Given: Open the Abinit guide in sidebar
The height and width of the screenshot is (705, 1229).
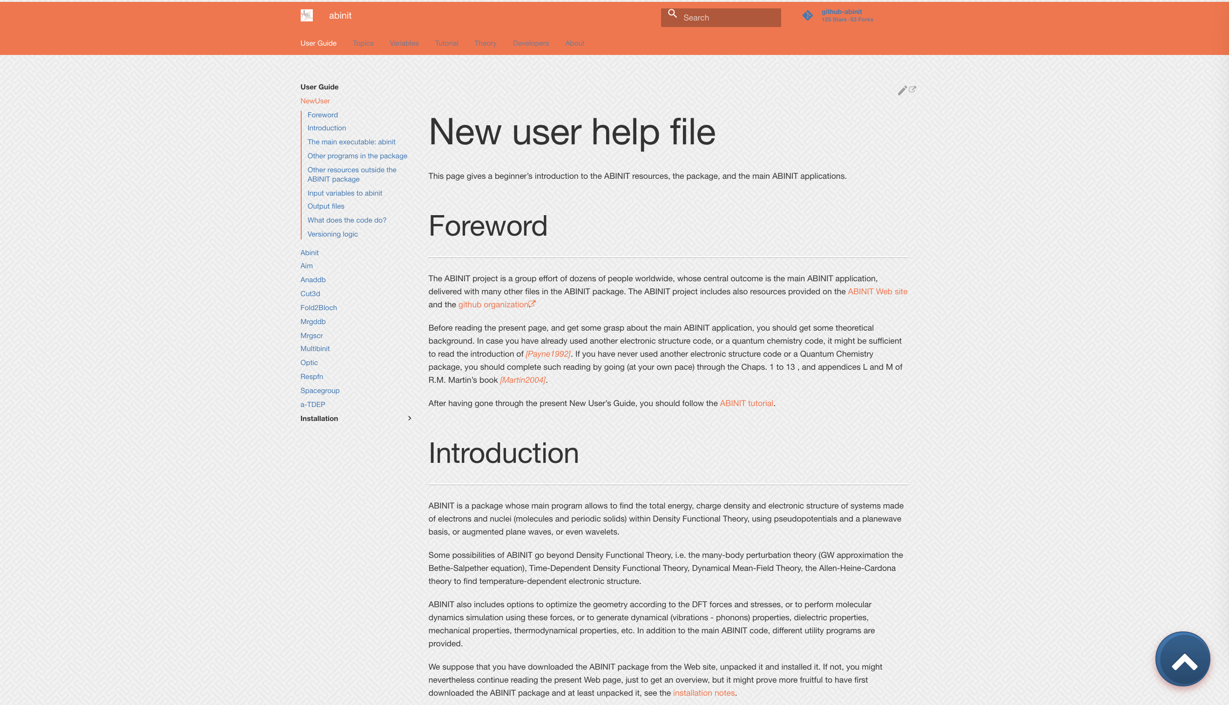Looking at the screenshot, I should [x=309, y=253].
